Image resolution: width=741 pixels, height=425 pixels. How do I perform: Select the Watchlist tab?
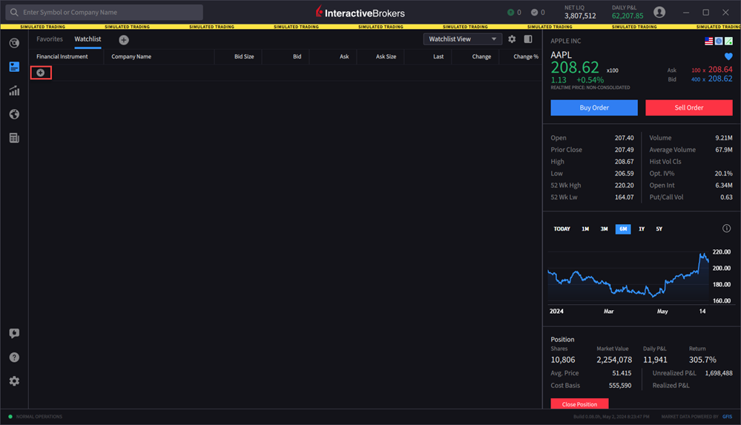(88, 39)
